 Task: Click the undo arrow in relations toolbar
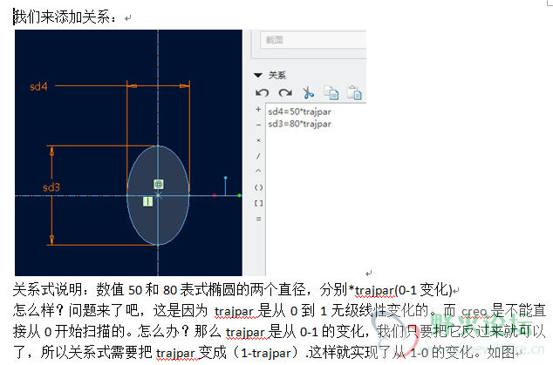(x=262, y=93)
